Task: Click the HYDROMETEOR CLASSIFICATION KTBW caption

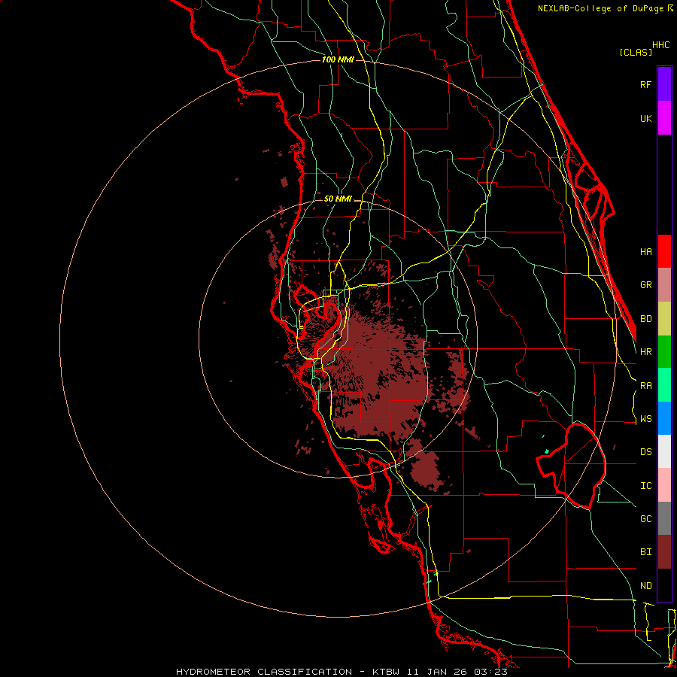Action: click(342, 672)
